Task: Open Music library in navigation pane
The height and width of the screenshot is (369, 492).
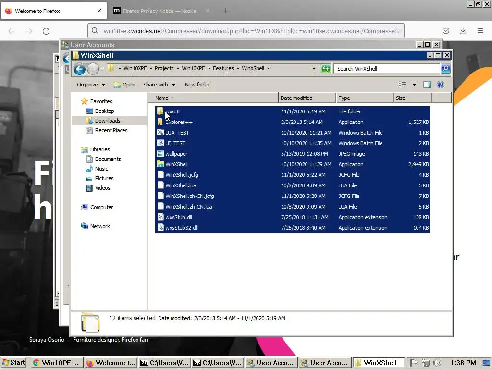Action: click(101, 169)
